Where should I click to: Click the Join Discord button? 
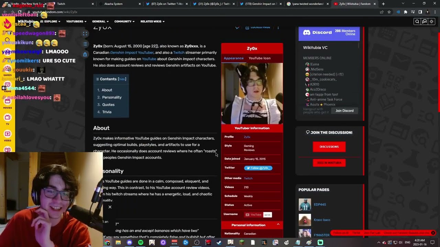344,111
